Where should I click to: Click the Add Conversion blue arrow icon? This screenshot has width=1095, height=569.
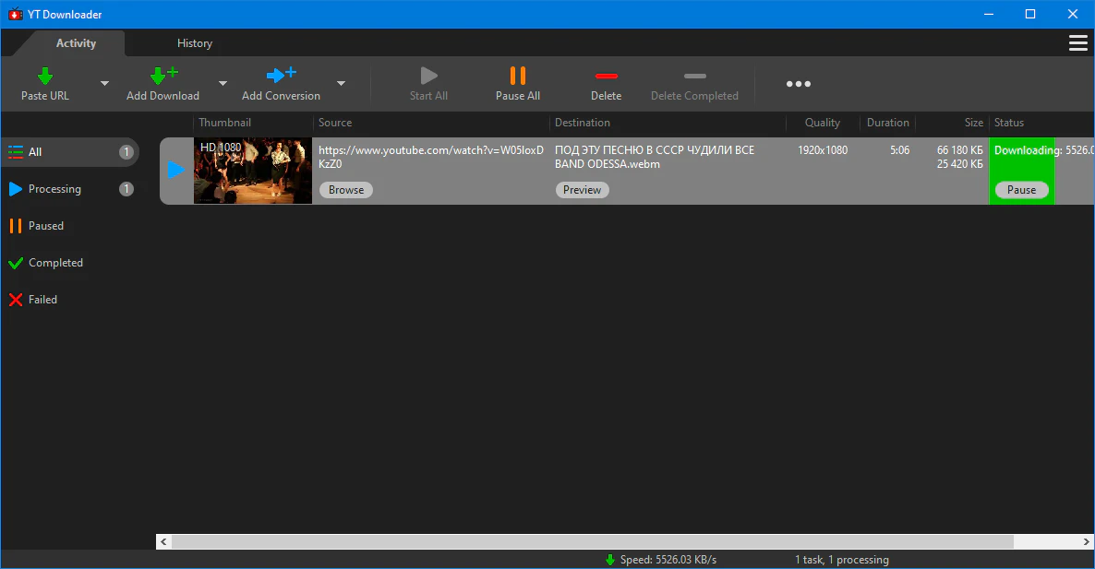pyautogui.click(x=281, y=77)
